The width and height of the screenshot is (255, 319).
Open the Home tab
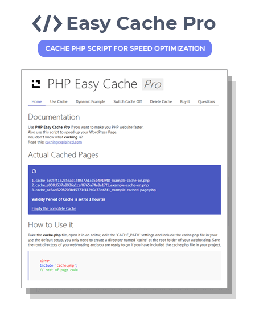point(36,101)
